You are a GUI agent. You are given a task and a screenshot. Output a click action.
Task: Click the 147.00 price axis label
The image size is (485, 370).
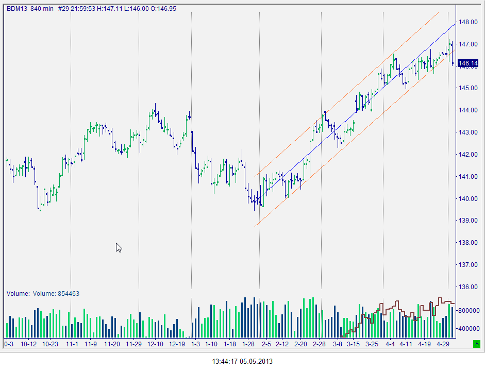point(468,44)
